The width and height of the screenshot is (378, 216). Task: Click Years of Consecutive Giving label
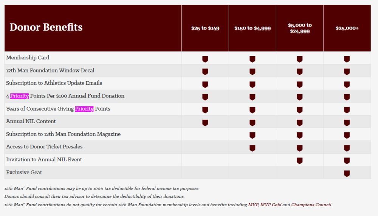click(x=58, y=109)
